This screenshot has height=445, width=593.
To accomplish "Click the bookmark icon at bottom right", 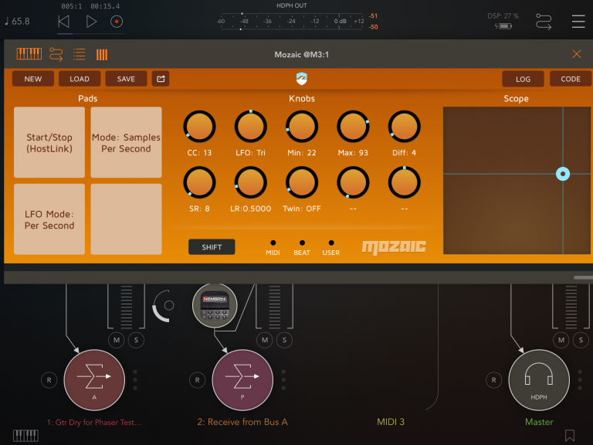I will [x=570, y=436].
